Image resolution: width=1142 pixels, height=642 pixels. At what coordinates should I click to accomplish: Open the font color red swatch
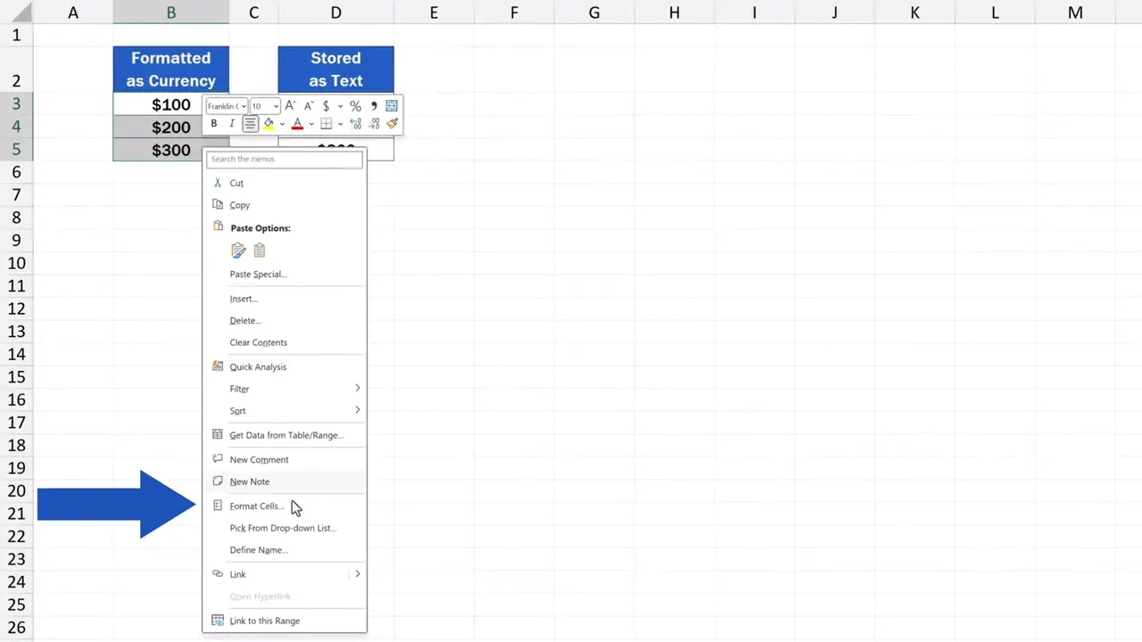coord(297,125)
